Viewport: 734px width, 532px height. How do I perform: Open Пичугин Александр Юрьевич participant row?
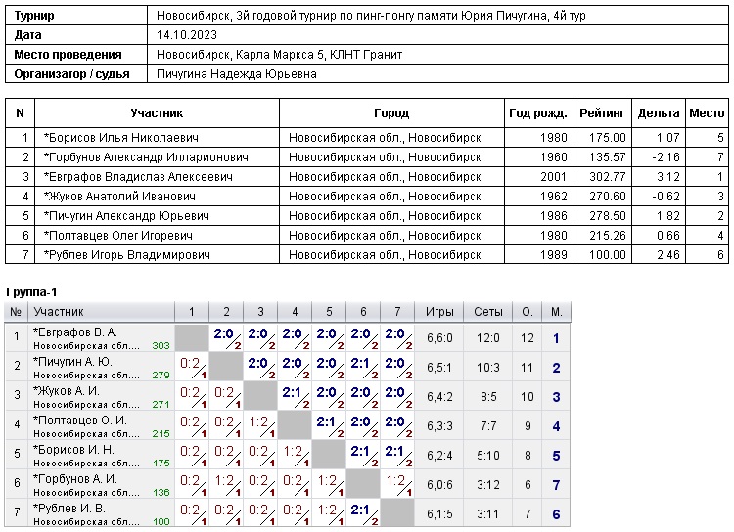point(127,216)
